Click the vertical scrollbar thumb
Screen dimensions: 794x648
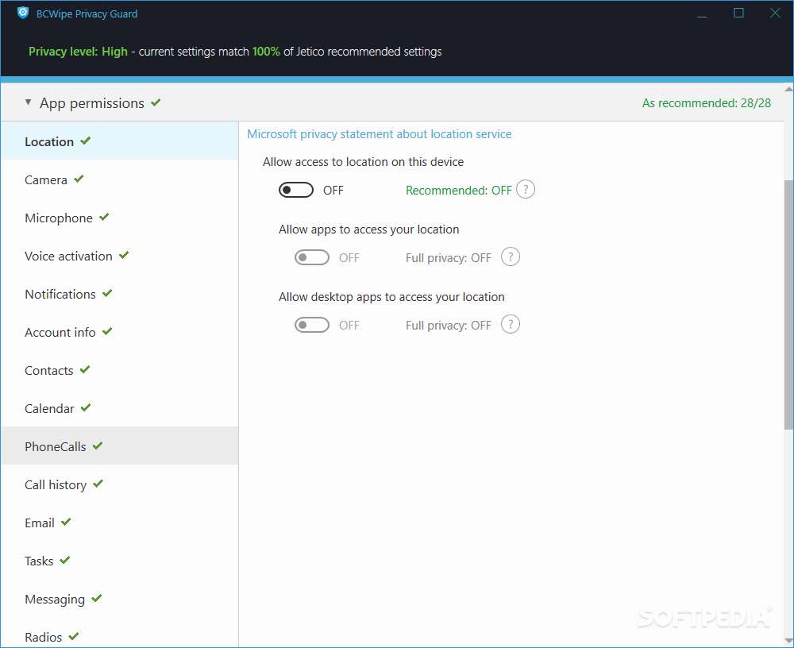[x=788, y=304]
